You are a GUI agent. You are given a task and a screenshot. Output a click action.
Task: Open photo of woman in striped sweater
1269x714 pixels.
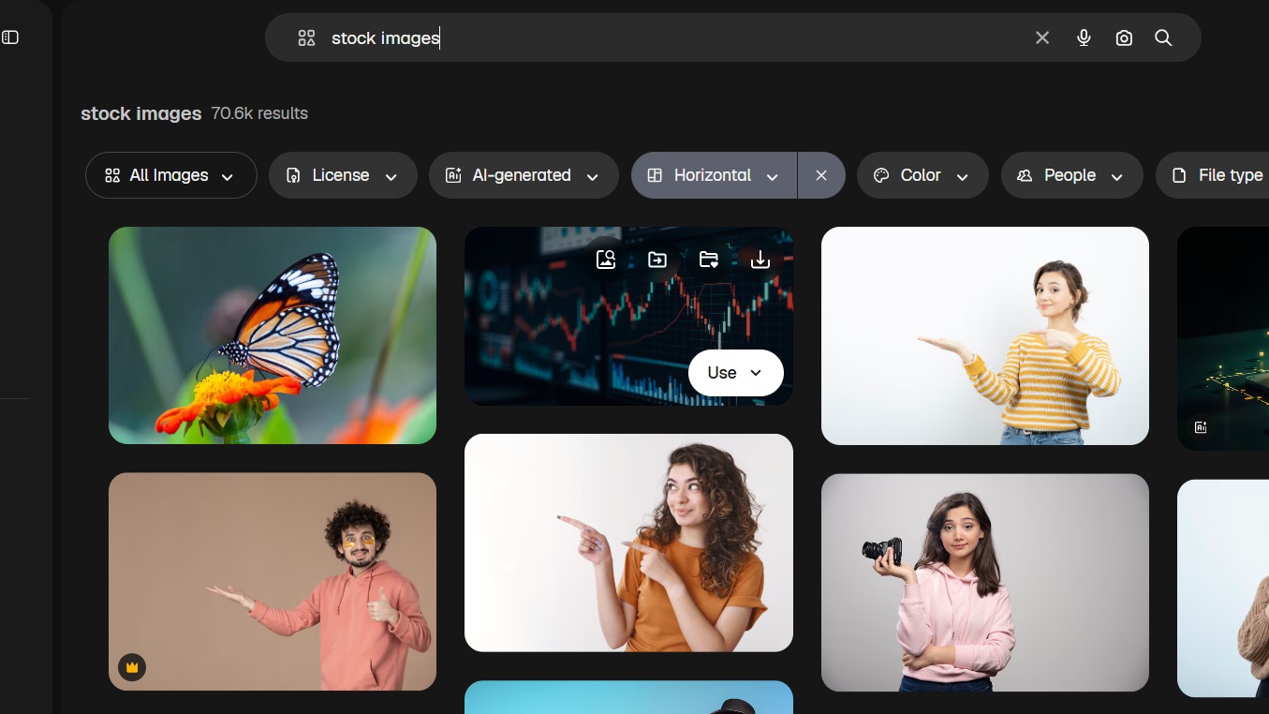tap(985, 335)
